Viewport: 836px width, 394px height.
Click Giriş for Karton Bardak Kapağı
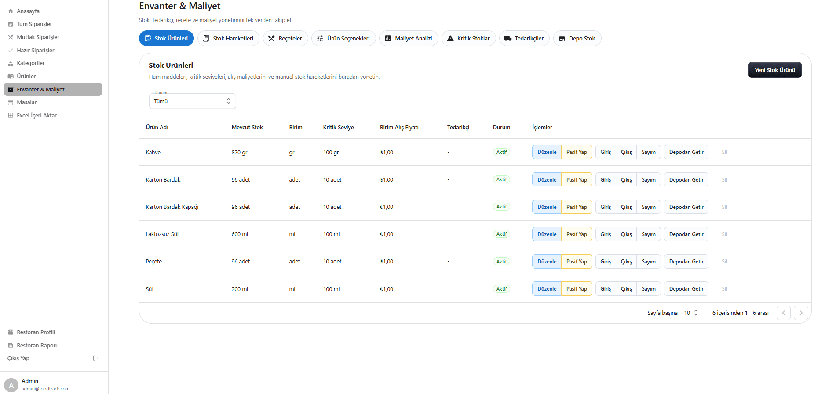[606, 207]
